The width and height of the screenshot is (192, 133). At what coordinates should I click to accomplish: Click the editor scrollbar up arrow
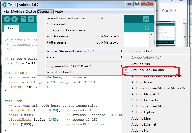[x=151, y=35]
